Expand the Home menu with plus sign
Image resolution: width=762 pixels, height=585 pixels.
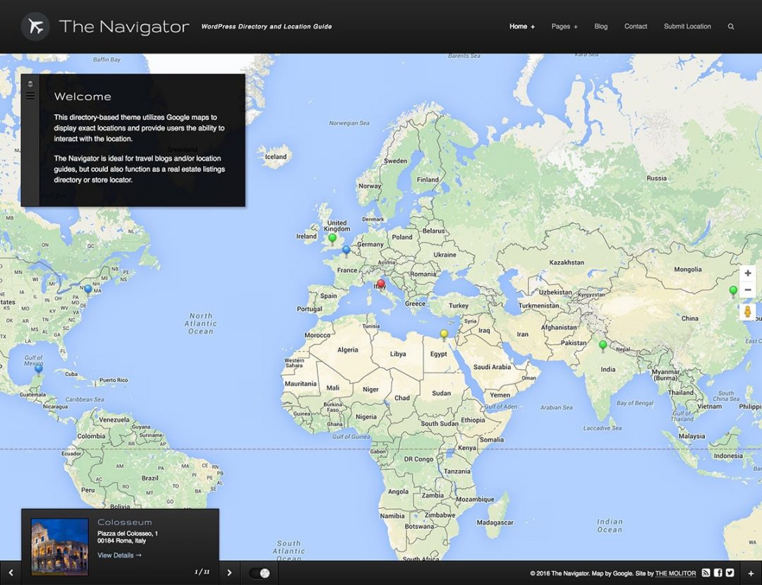[x=522, y=27]
